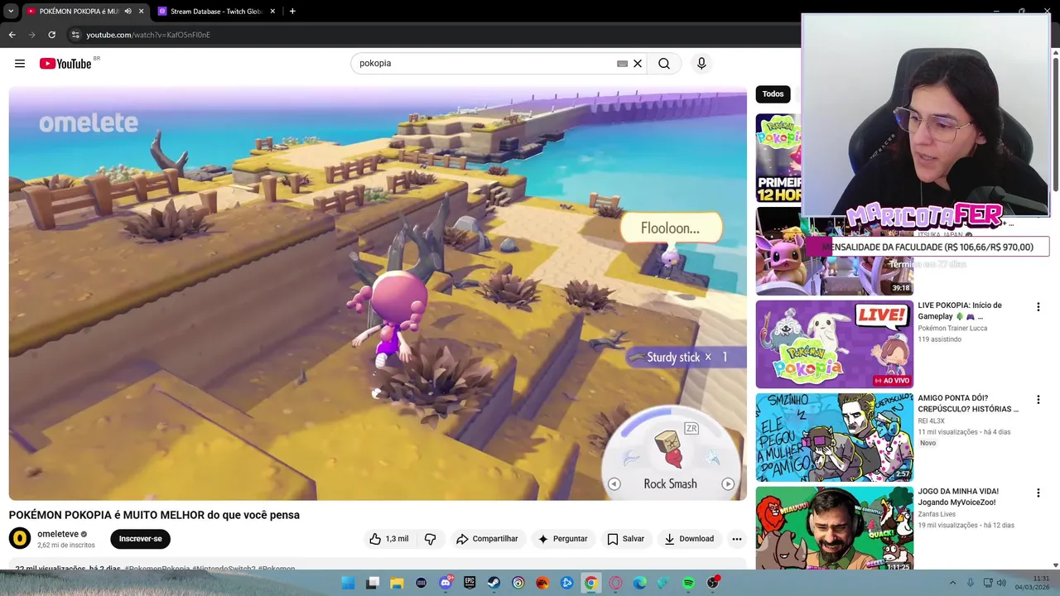Open the EA app from the taskbar
This screenshot has height=596, width=1060.
tap(542, 583)
